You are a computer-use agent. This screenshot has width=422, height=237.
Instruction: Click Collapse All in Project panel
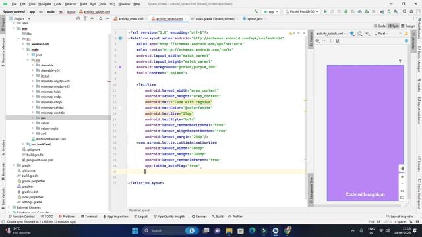pyautogui.click(x=92, y=19)
